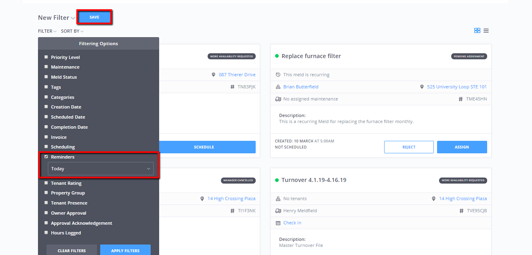Expand the New Filter chevron
Image resolution: width=532 pixels, height=255 pixels.
click(73, 18)
